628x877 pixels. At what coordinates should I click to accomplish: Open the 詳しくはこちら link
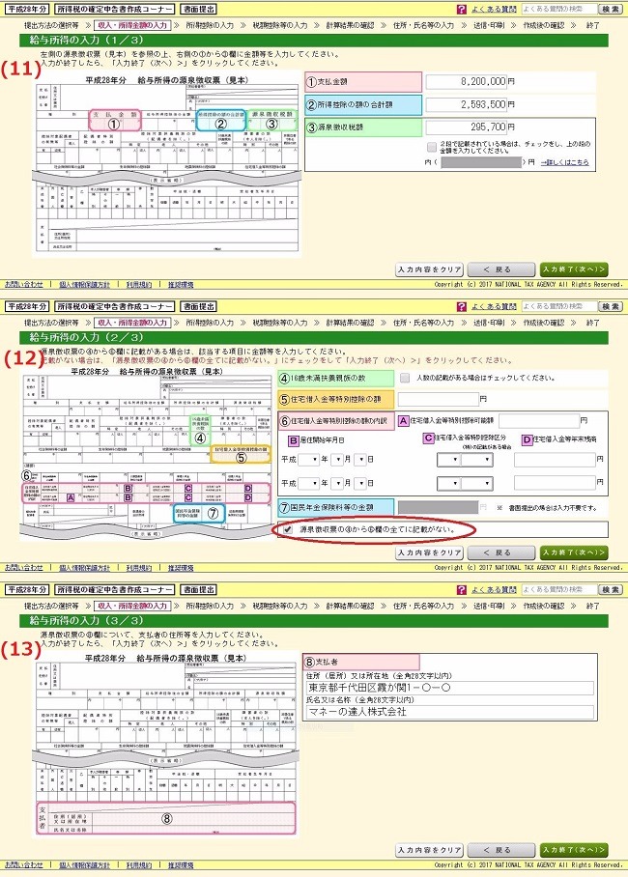565,162
